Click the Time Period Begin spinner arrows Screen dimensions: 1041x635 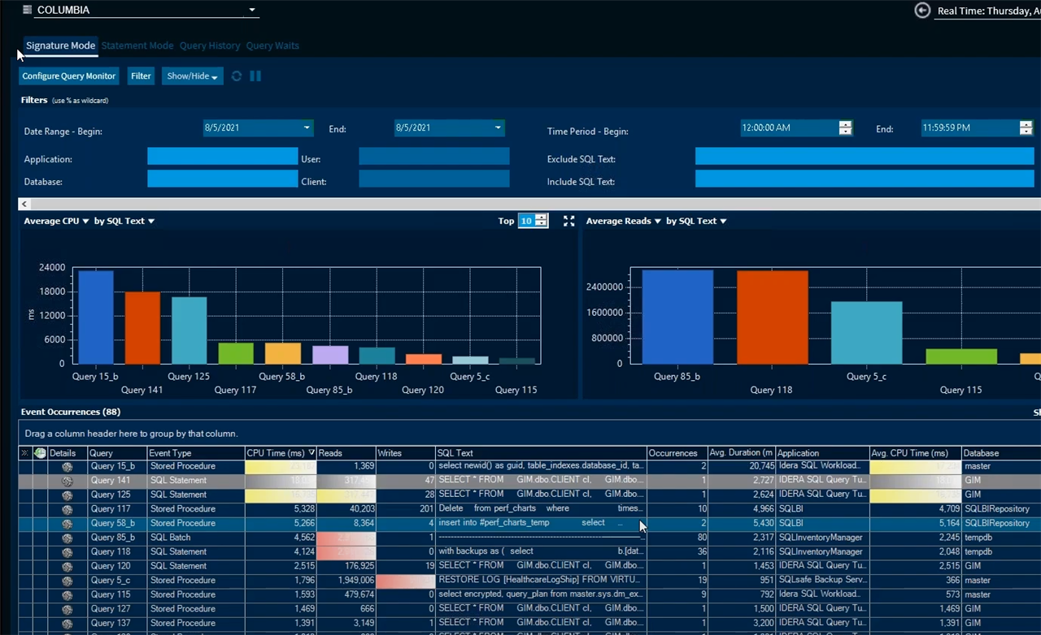845,127
